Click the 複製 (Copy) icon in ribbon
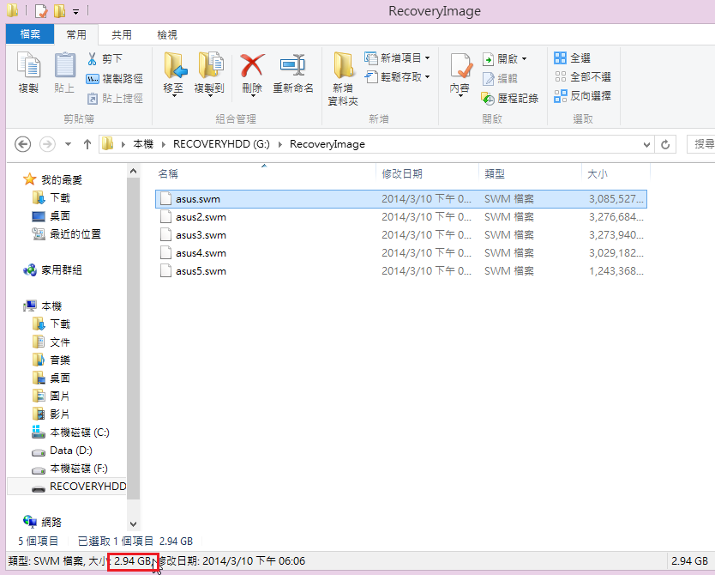The image size is (715, 575). coord(28,67)
